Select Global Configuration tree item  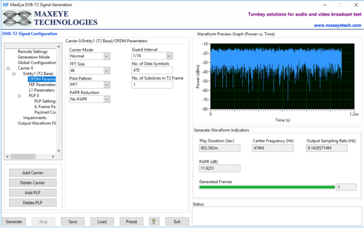[x=37, y=62]
